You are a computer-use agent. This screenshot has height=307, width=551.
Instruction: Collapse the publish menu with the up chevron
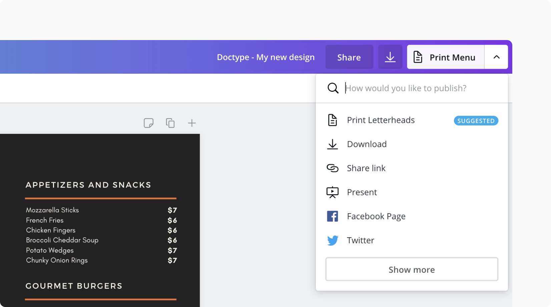pyautogui.click(x=496, y=57)
